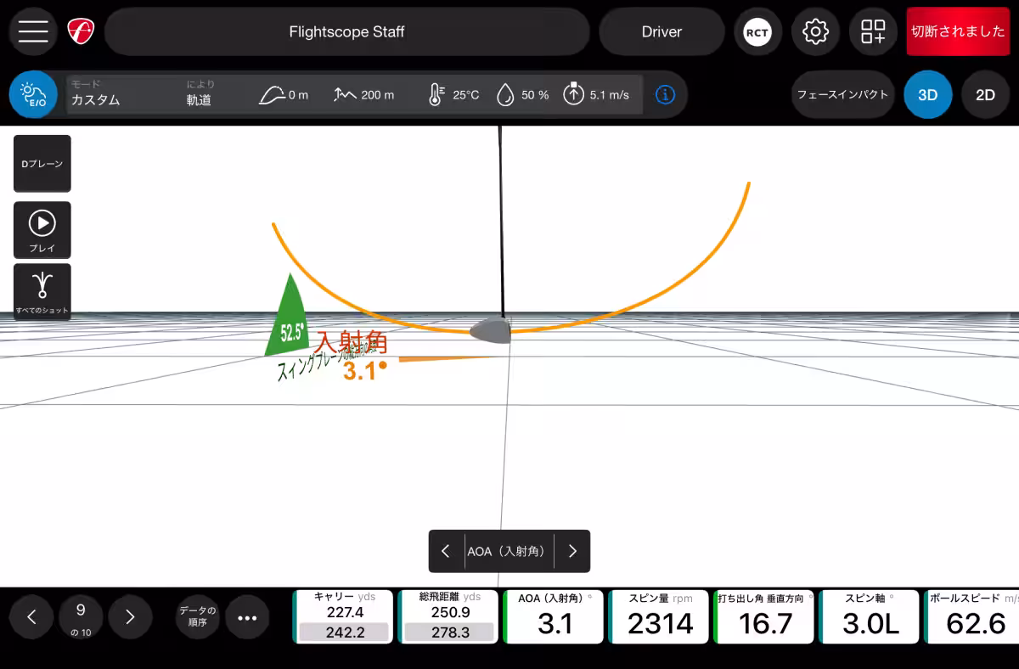Open the フェースインパクト view
This screenshot has height=669, width=1019.
coord(842,95)
